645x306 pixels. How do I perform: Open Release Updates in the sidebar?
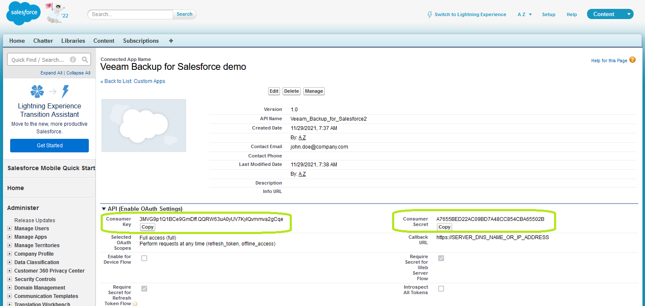35,220
